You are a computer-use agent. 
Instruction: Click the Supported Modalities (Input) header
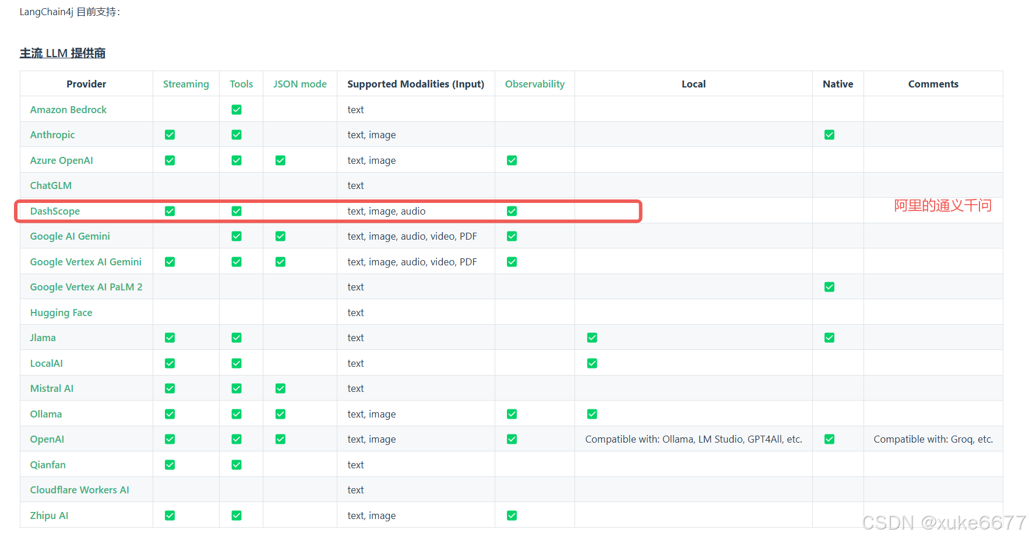point(415,83)
